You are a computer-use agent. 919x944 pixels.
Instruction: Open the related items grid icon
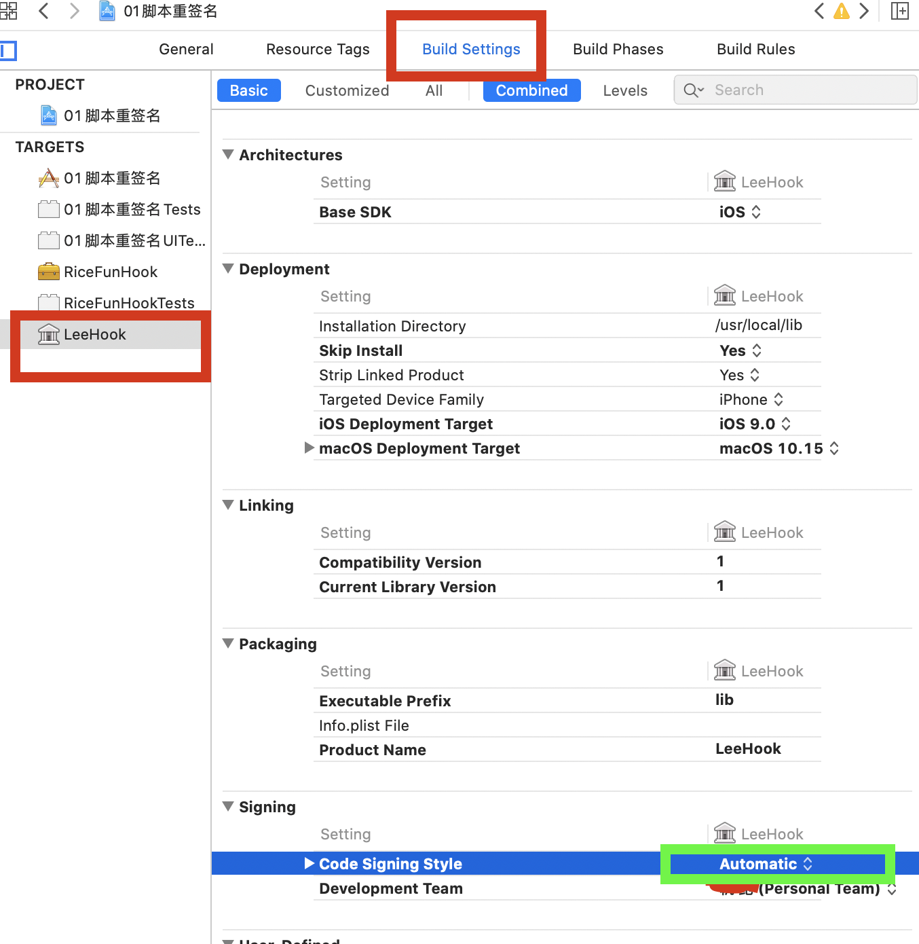(x=9, y=11)
